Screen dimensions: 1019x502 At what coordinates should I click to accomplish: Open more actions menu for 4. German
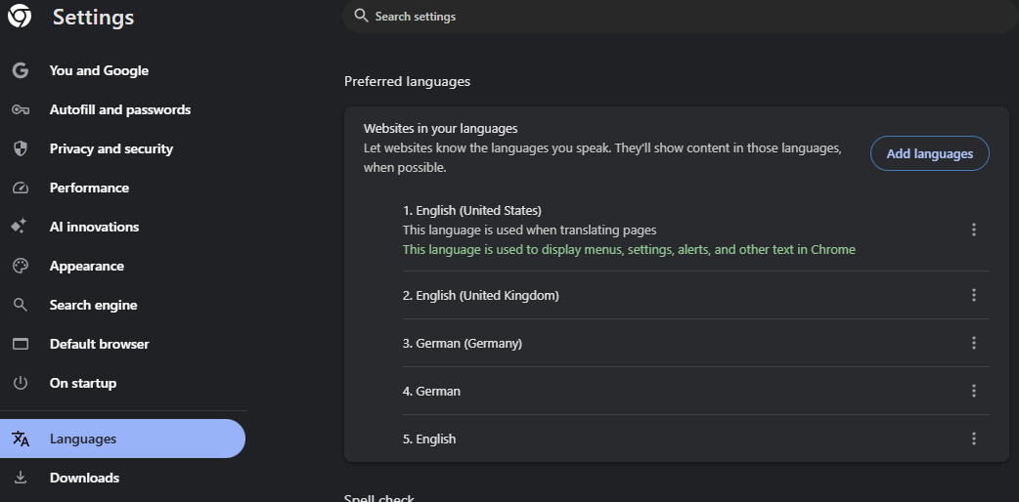click(x=973, y=391)
